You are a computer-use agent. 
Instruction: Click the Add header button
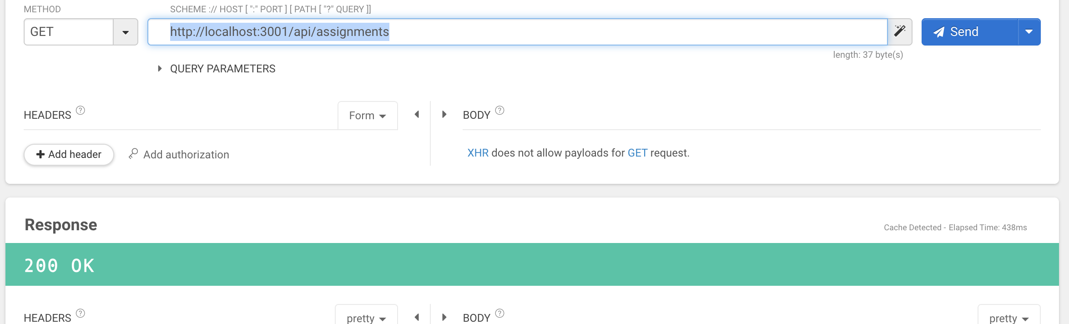tap(69, 154)
